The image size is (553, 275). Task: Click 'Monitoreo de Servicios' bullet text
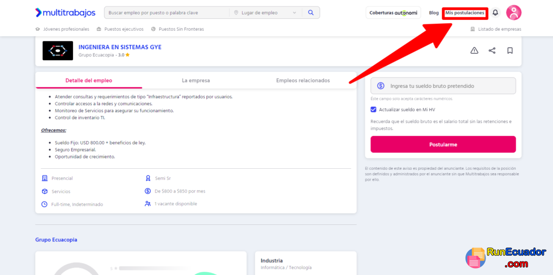(x=114, y=111)
